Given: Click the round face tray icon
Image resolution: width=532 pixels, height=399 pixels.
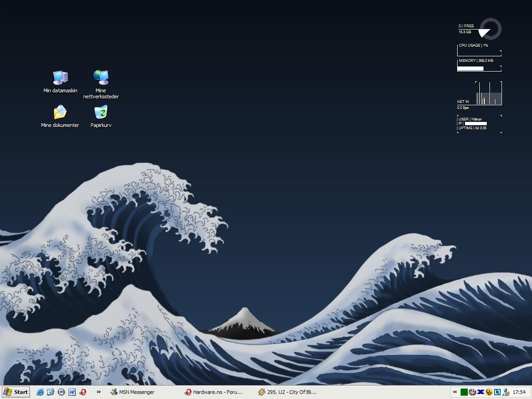Looking at the screenshot, I should 472,392.
